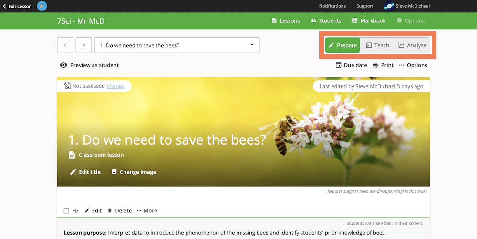Click Preview as student
The height and width of the screenshot is (239, 477).
[x=90, y=65]
